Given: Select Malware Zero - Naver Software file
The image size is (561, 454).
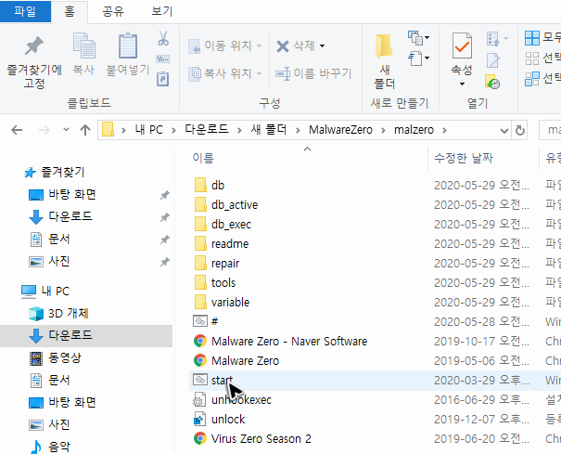Looking at the screenshot, I should [x=289, y=341].
